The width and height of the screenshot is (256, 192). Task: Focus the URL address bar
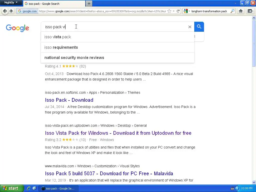(102, 11)
